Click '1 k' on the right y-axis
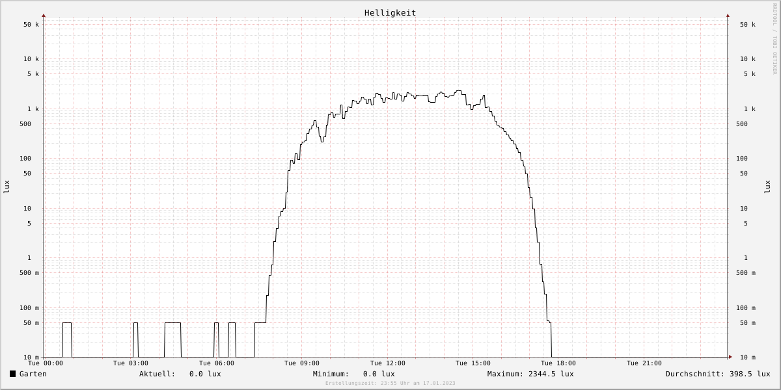 [x=750, y=109]
